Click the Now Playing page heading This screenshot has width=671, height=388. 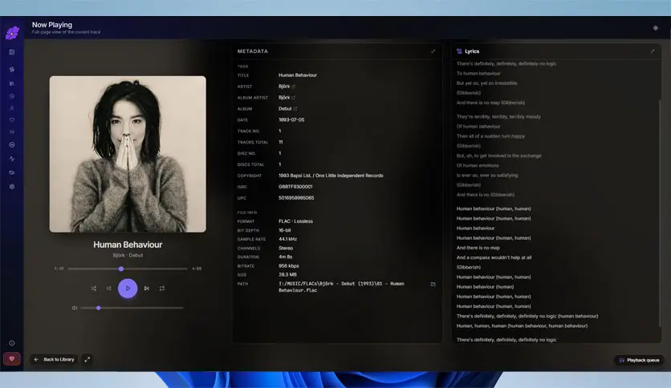(x=52, y=25)
